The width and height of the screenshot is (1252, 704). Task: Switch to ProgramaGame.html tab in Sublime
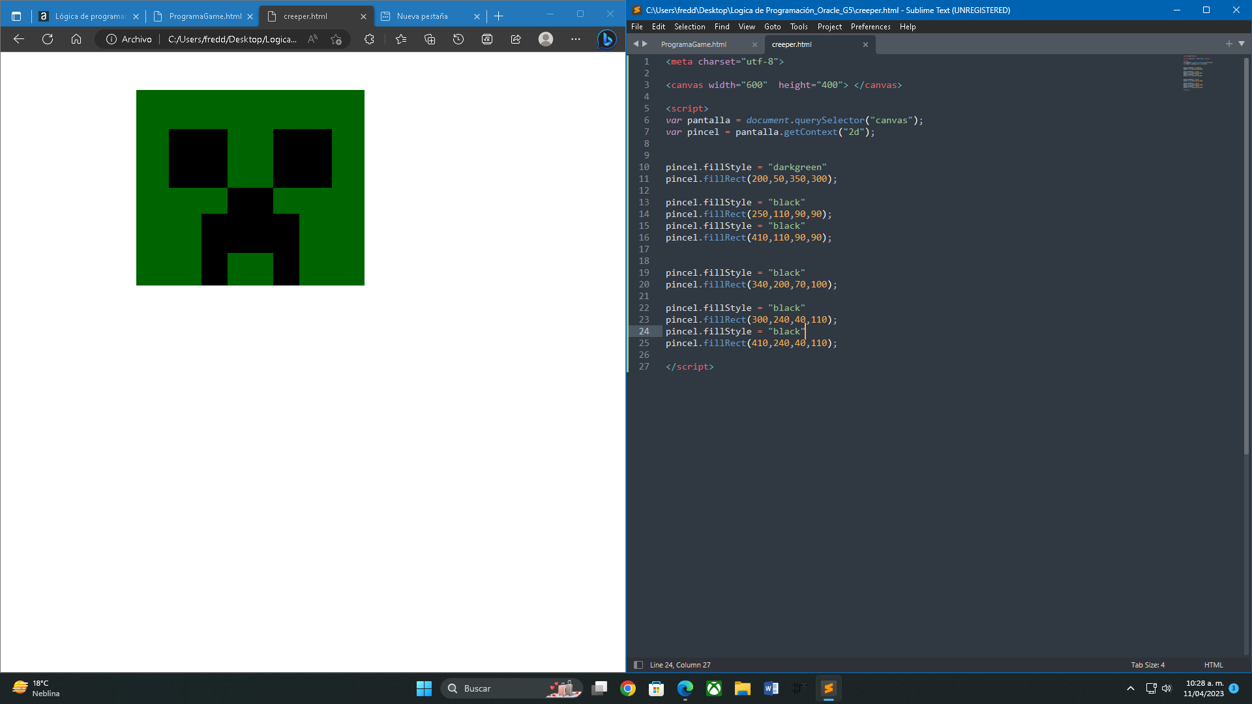click(694, 44)
